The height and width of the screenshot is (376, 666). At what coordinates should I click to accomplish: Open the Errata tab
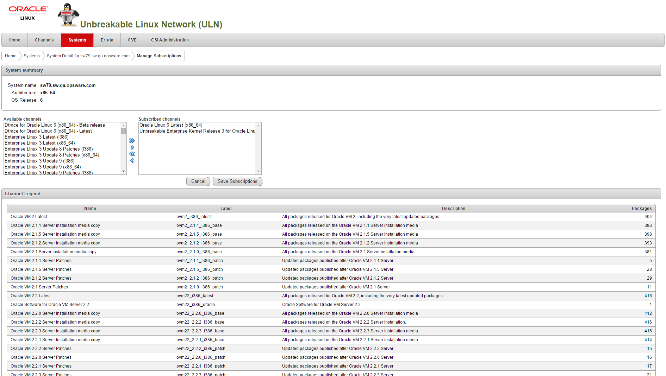(107, 40)
